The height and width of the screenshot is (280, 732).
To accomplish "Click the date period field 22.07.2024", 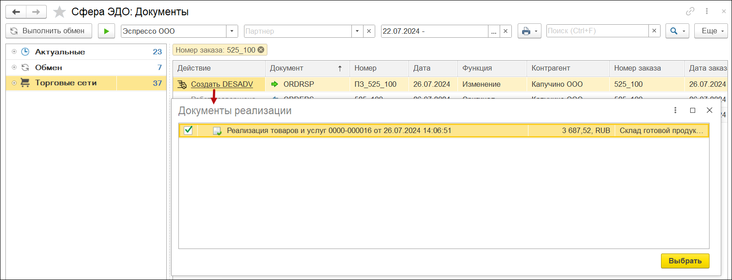I will pyautogui.click(x=434, y=31).
